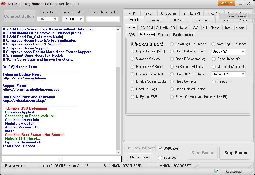This screenshot has width=255, height=175.
Task: Select Oppo FRP Reset radio button
Action: click(132, 59)
